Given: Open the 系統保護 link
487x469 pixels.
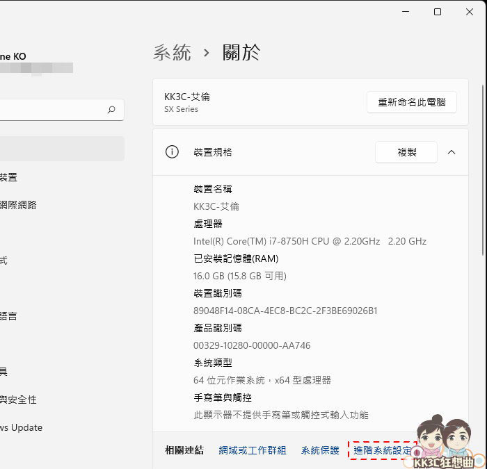Looking at the screenshot, I should [x=320, y=450].
